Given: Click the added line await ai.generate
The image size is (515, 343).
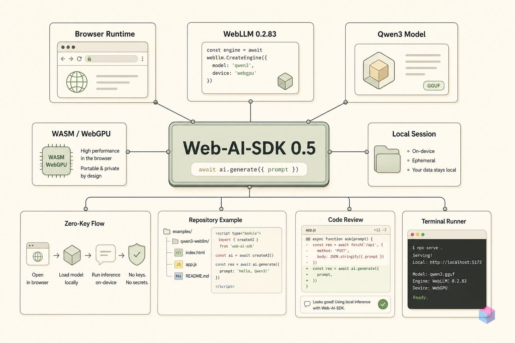Looking at the screenshot, I should tap(343, 268).
